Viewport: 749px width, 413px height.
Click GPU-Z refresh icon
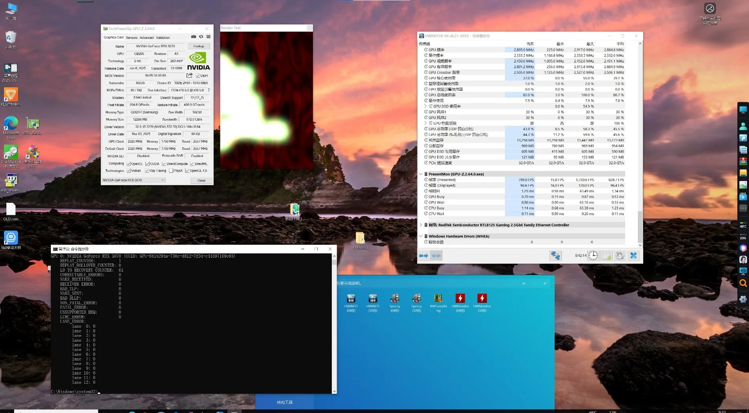point(201,37)
